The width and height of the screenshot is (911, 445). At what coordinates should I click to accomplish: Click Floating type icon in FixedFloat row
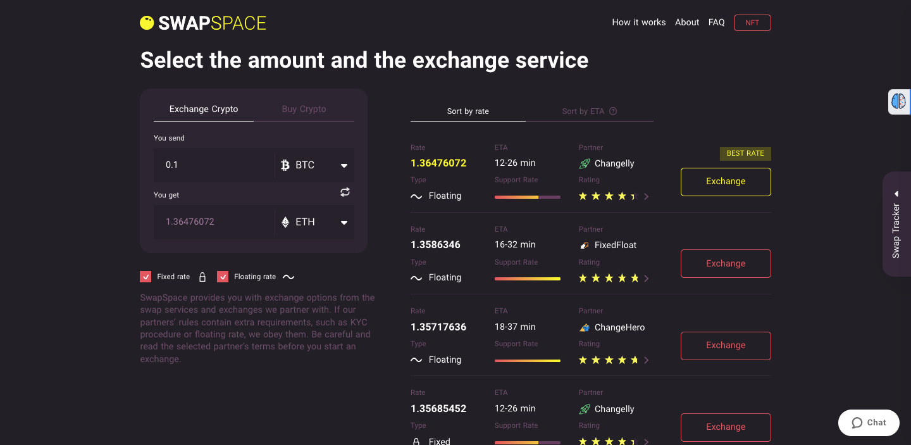[416, 278]
